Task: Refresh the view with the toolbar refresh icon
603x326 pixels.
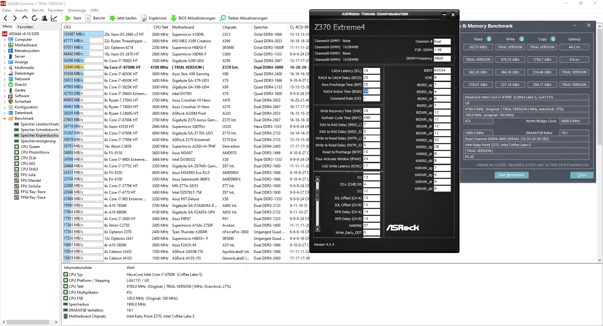Action: coord(35,18)
